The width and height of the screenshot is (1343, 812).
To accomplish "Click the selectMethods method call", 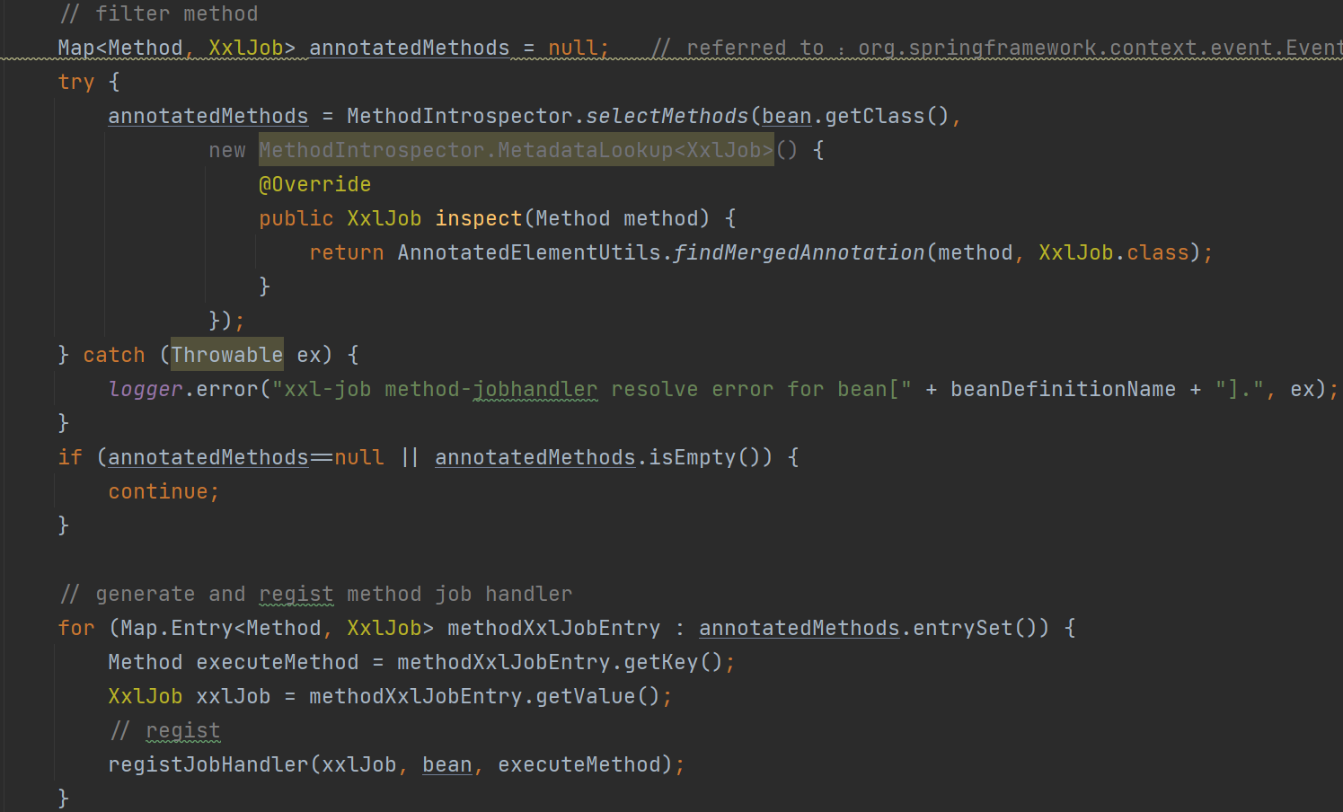I will click(x=667, y=116).
